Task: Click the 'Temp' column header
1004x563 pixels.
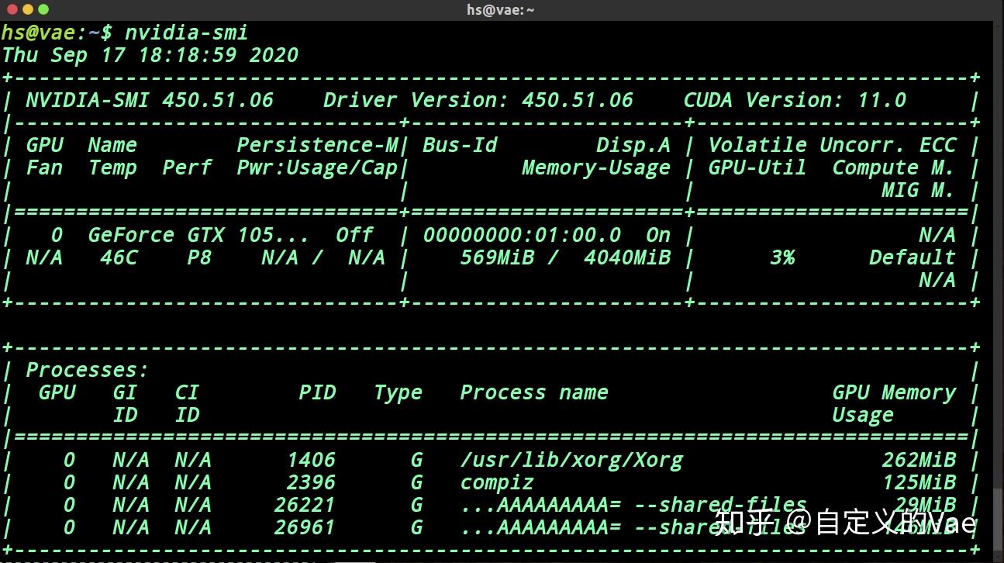Action: 112,168
